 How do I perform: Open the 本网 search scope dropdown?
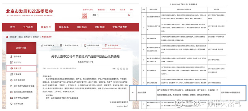(95, 15)
